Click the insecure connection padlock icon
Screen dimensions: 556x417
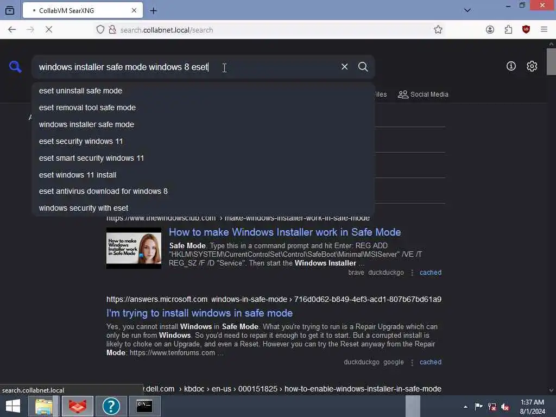click(x=112, y=30)
